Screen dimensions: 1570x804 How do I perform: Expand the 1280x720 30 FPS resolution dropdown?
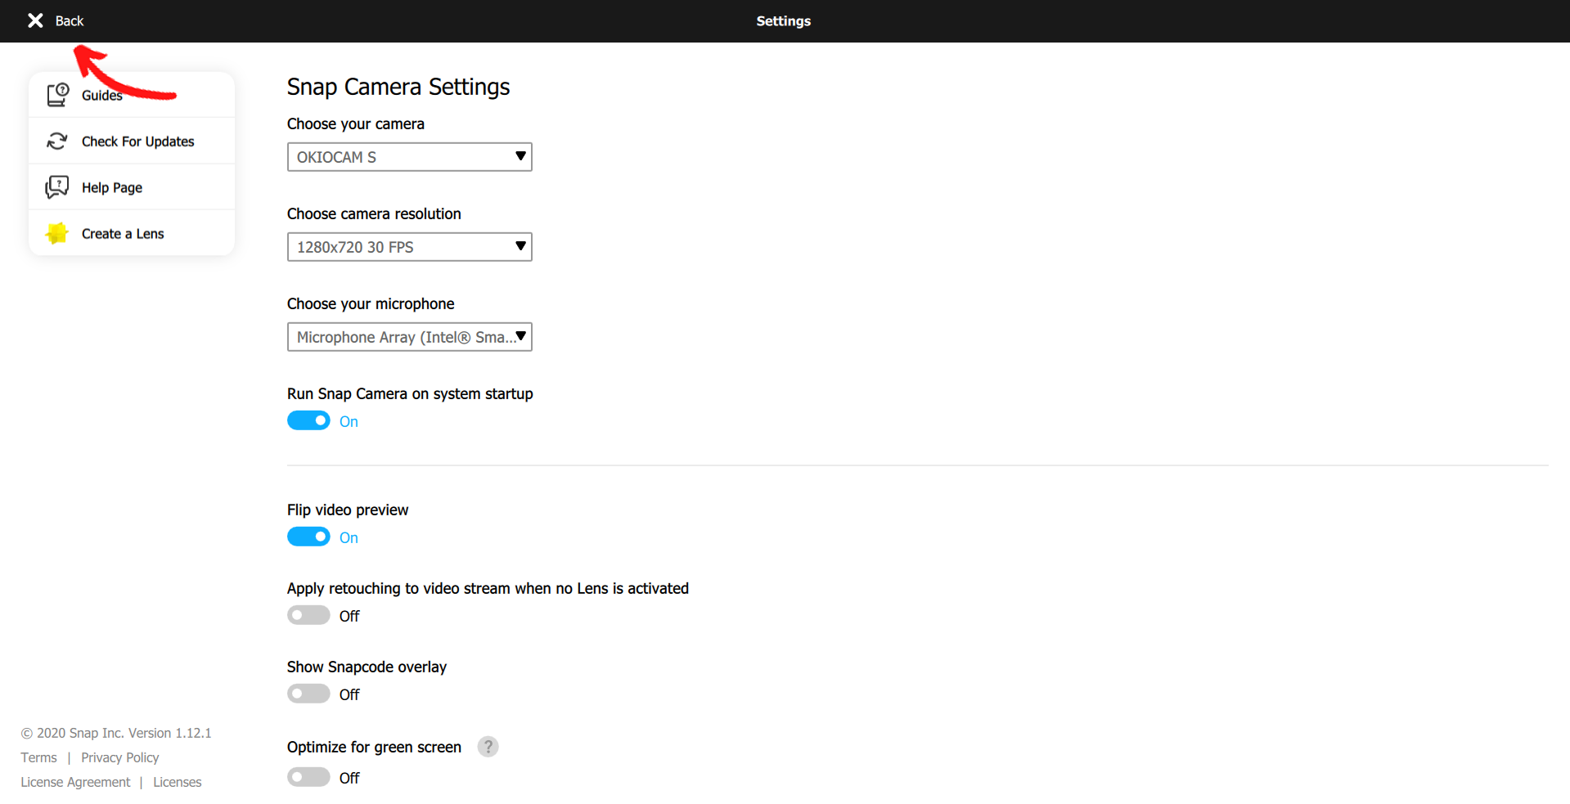tap(409, 247)
